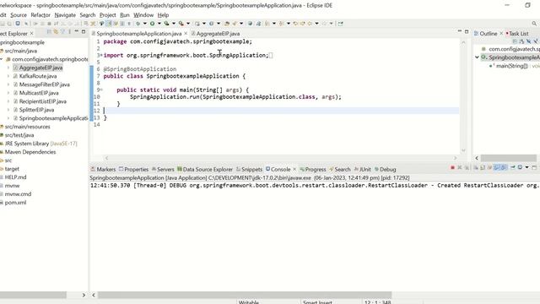Switch to Data Source Explorer tab
Image resolution: width=540 pixels, height=304 pixels.
205,169
